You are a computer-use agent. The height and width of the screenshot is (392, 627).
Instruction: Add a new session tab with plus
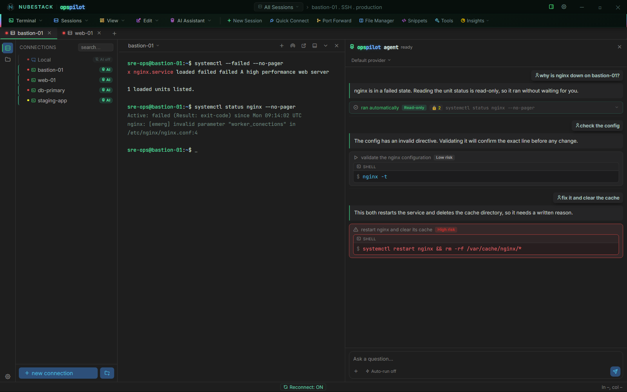point(114,33)
